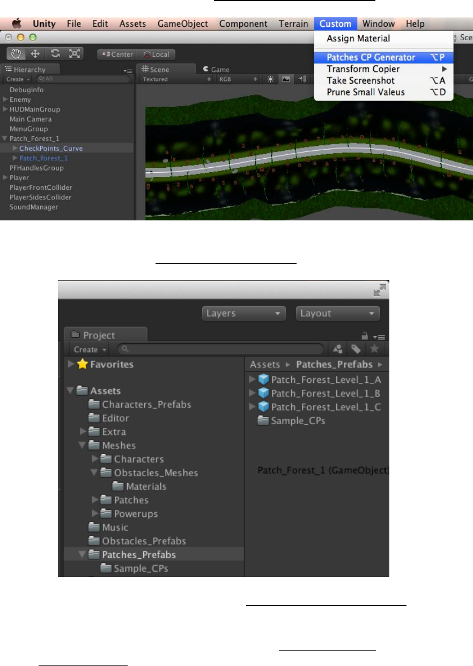
Task: Open the Project panel options menu icon
Action: tap(380, 336)
